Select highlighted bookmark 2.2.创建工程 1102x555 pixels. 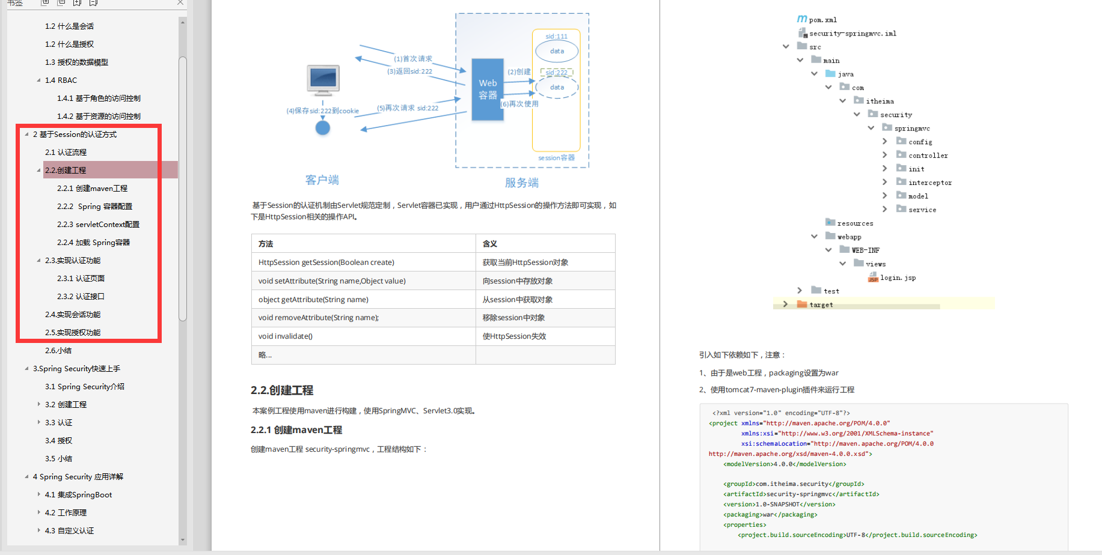tap(66, 171)
